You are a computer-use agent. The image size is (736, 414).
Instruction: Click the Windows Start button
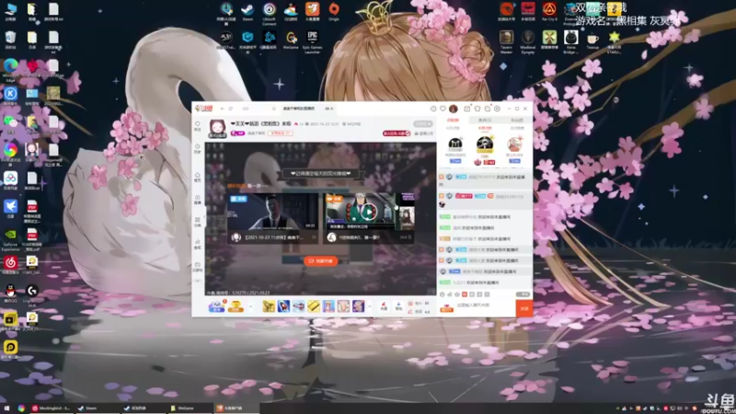(6, 408)
